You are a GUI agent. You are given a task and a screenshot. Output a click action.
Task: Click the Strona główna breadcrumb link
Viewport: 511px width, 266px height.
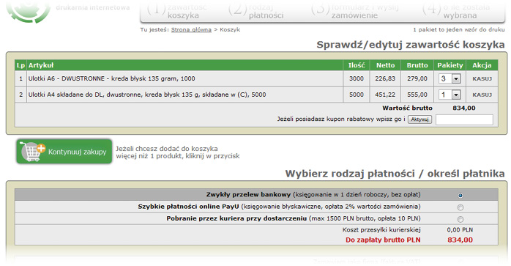point(191,30)
